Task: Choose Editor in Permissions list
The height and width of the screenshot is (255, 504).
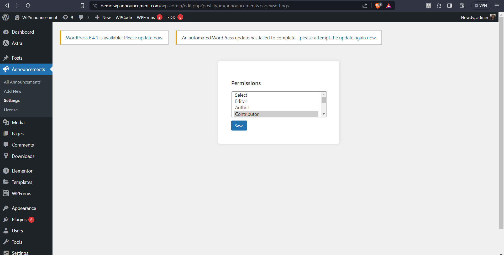Action: pos(276,101)
